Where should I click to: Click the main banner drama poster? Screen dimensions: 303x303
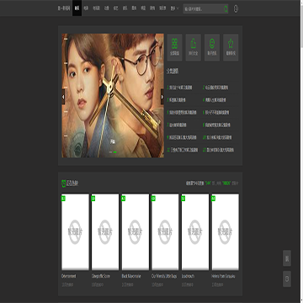(113, 96)
